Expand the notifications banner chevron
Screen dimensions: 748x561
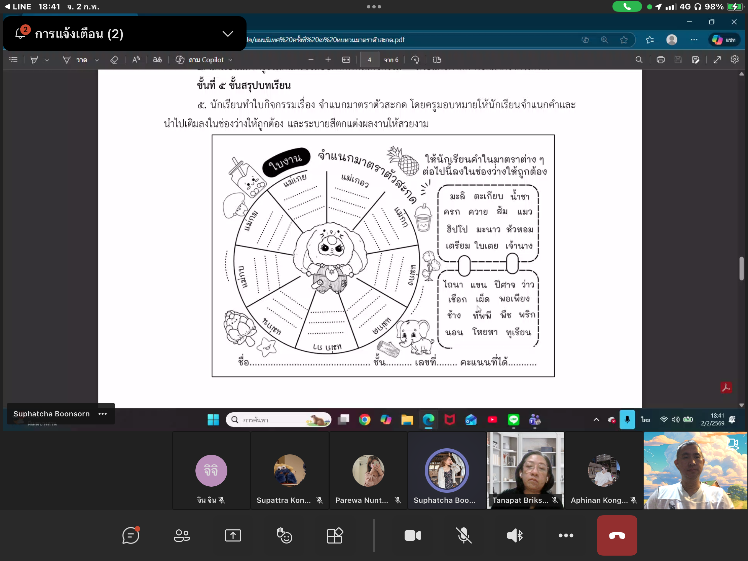[x=228, y=34]
